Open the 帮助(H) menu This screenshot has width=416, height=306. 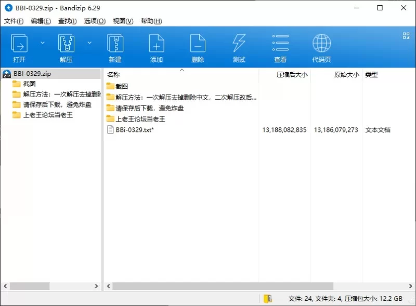(x=151, y=21)
